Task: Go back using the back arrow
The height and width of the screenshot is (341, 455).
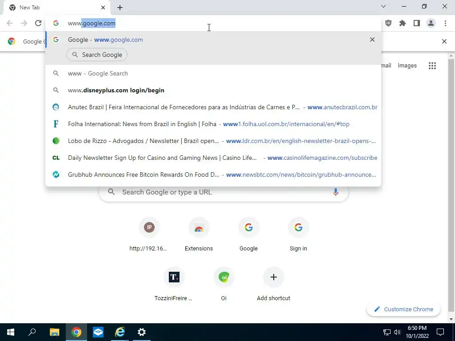Action: pyautogui.click(x=10, y=23)
